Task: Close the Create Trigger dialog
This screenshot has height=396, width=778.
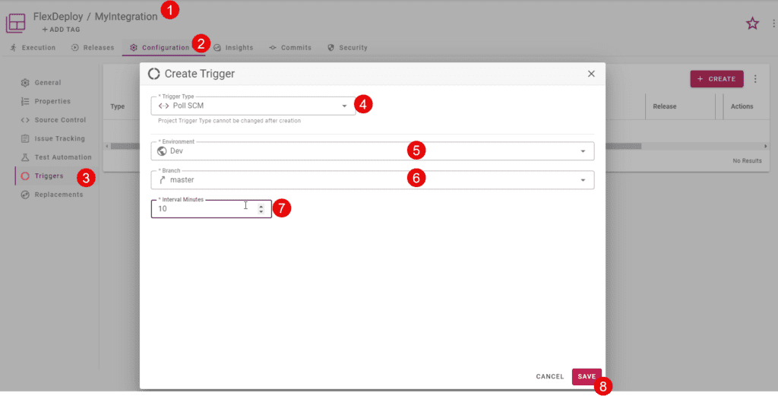Action: coord(591,74)
